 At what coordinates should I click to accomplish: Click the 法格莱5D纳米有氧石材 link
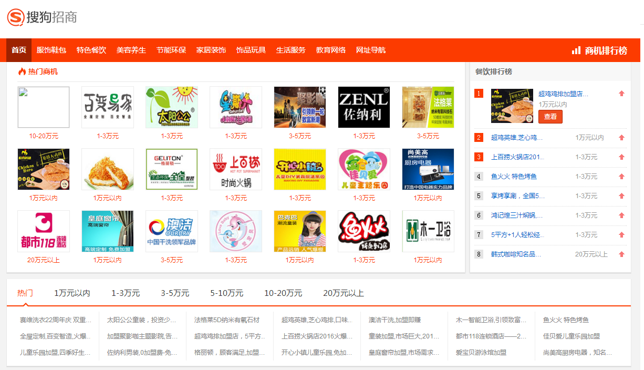[227, 320]
